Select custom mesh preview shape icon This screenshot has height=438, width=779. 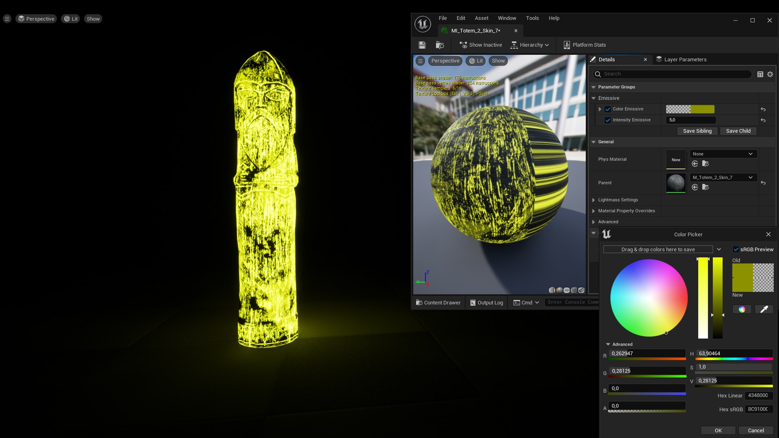pyautogui.click(x=581, y=290)
